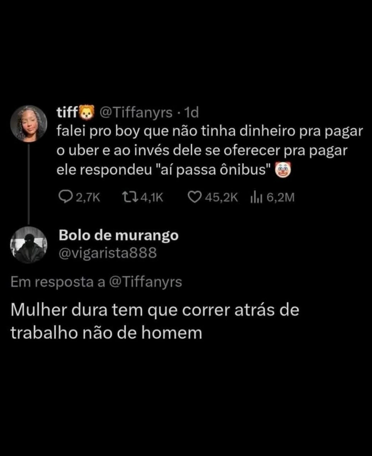This screenshot has height=456, width=372.
Task: Like the tweet with the heart icon
Action: tap(195, 197)
